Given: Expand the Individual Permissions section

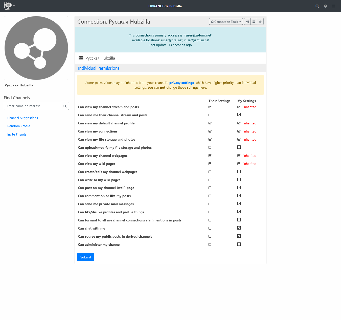Looking at the screenshot, I should [x=99, y=68].
